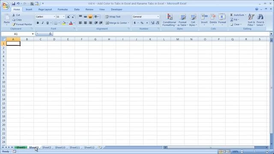Open font name Calibri dropdown
The image size is (274, 154).
[x=54, y=17]
